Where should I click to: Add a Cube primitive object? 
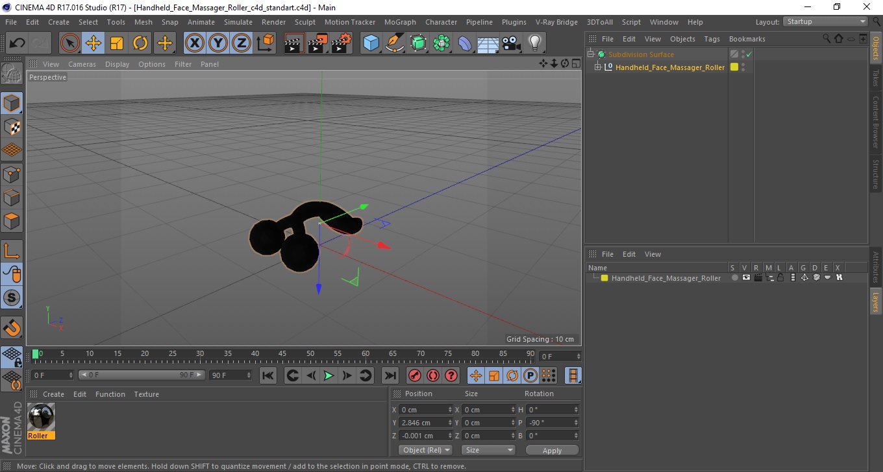click(x=371, y=43)
